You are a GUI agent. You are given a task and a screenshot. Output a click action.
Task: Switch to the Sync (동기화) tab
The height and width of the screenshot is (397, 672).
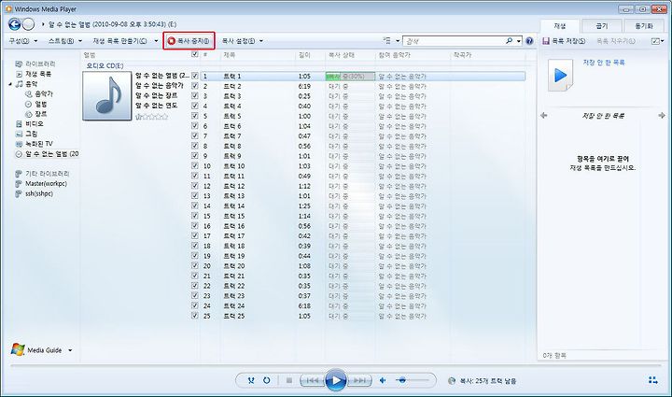click(x=644, y=26)
